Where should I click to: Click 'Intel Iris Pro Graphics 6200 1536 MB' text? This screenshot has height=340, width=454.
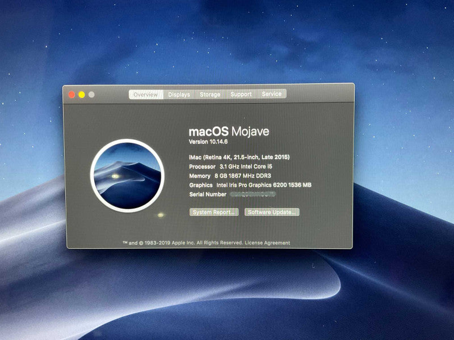click(264, 185)
